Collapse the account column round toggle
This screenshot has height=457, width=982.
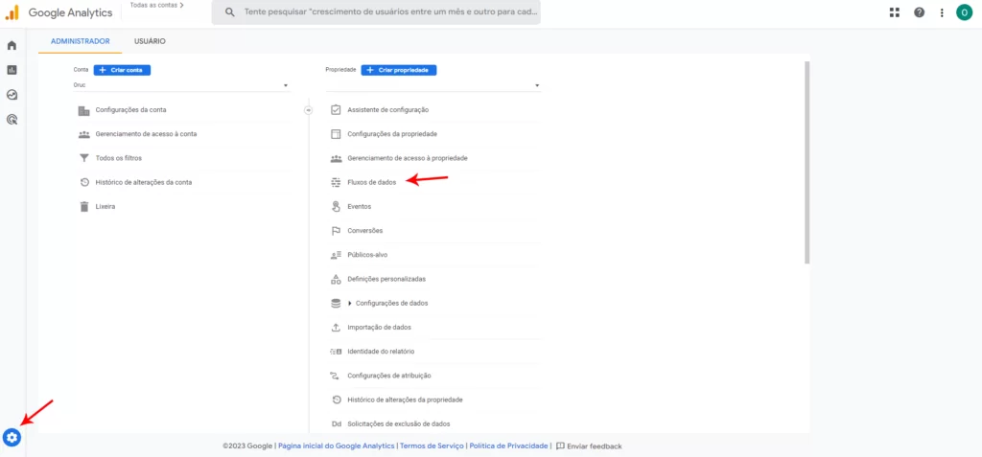pyautogui.click(x=308, y=110)
